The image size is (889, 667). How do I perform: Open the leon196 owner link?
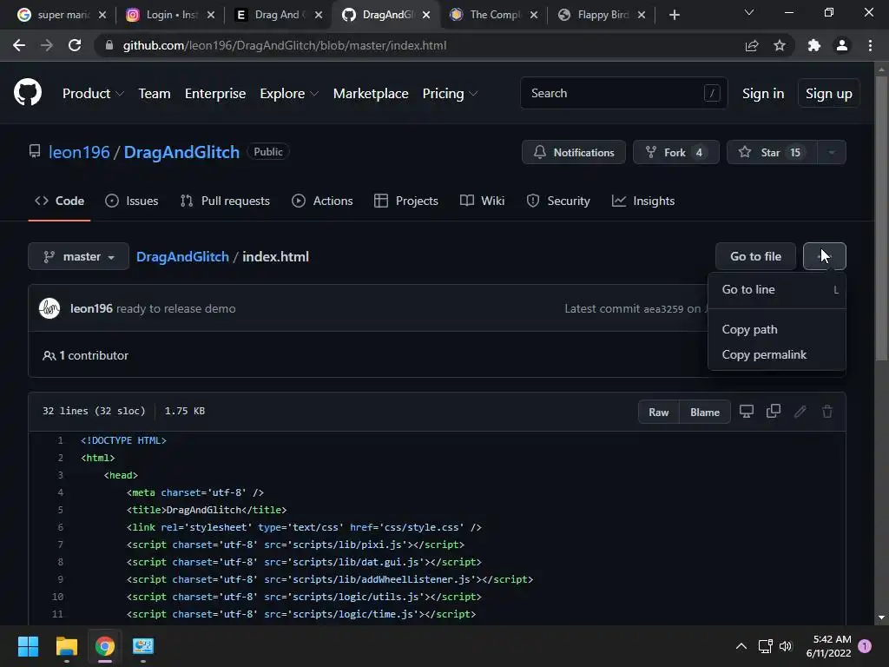pos(79,152)
